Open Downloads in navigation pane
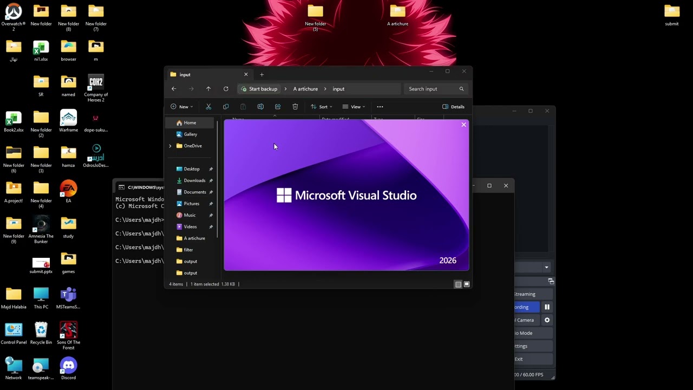Image resolution: width=693 pixels, height=390 pixels. pos(194,180)
